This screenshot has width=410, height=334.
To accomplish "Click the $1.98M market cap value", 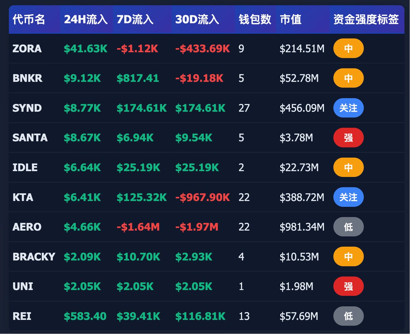I will click(x=296, y=286).
